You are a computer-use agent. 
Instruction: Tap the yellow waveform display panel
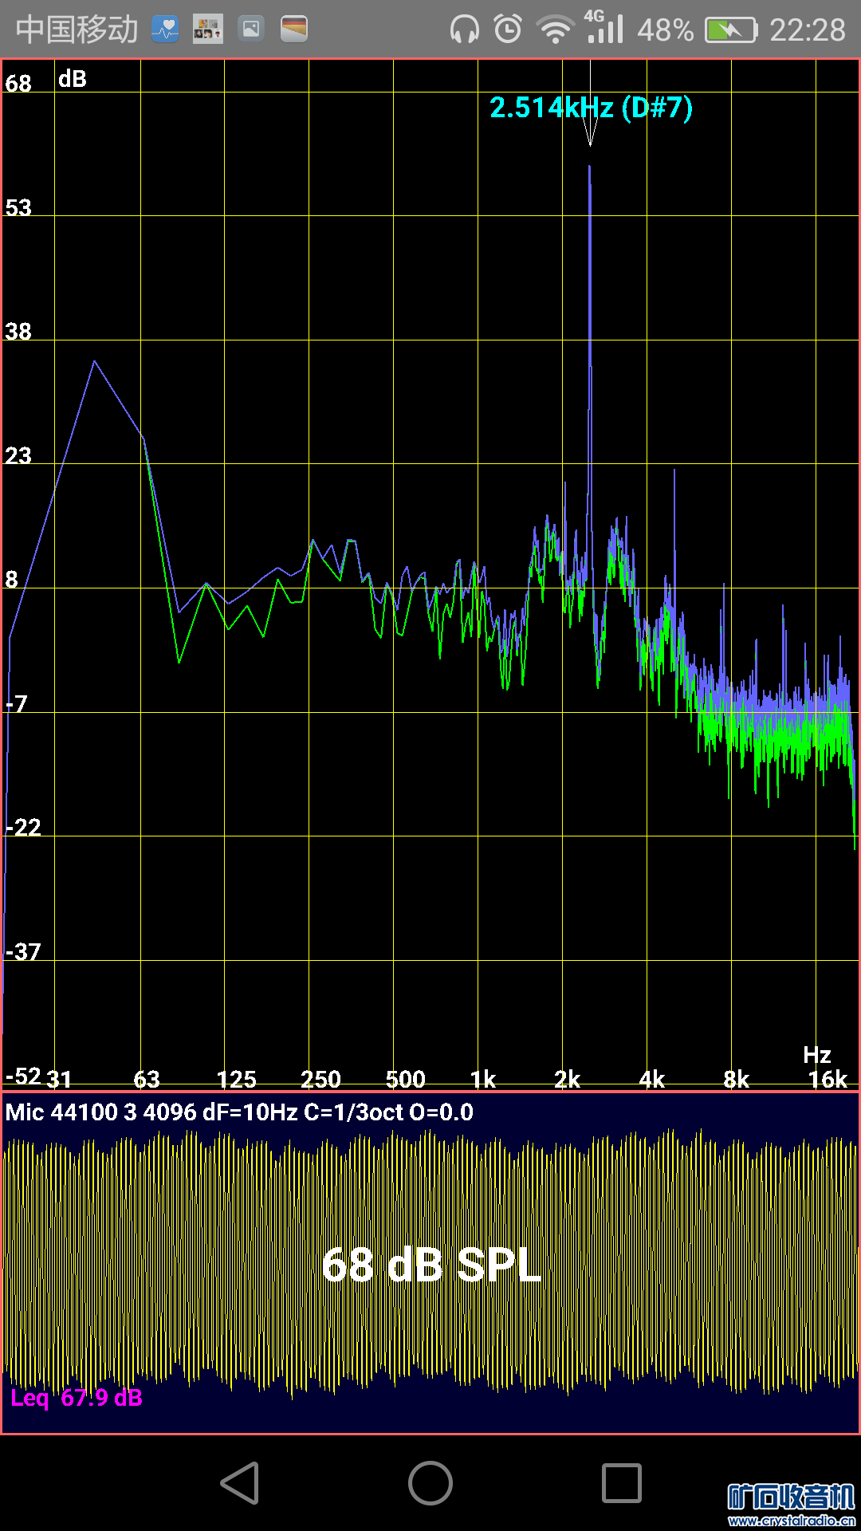pos(431,1262)
